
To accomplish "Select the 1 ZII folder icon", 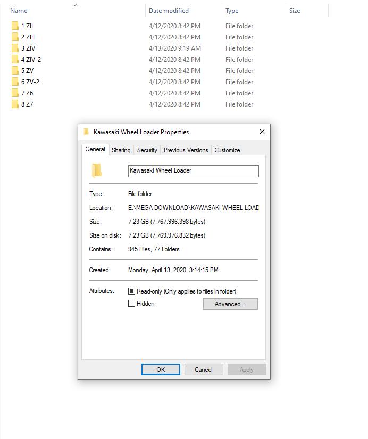I will pos(15,26).
